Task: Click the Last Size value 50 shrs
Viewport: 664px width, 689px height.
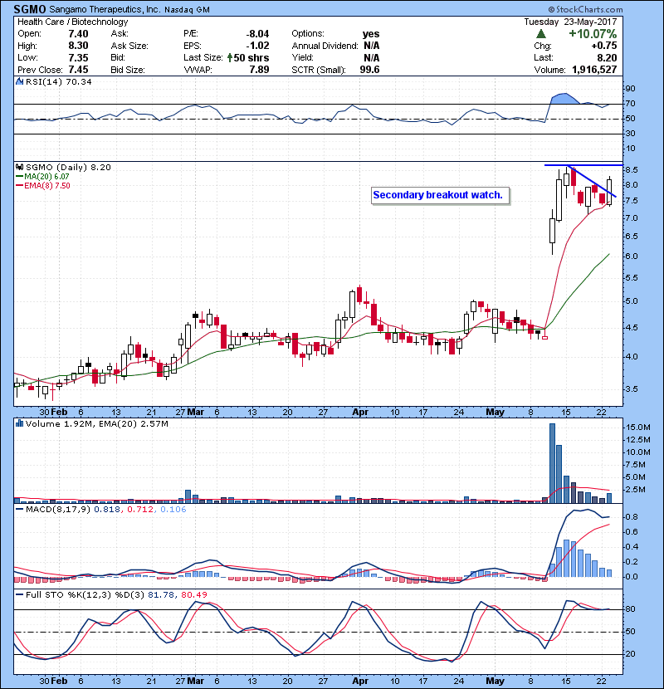Action: click(251, 57)
